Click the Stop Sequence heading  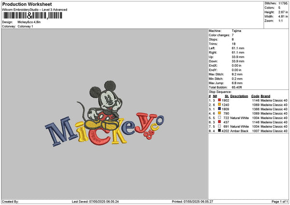point(220,92)
